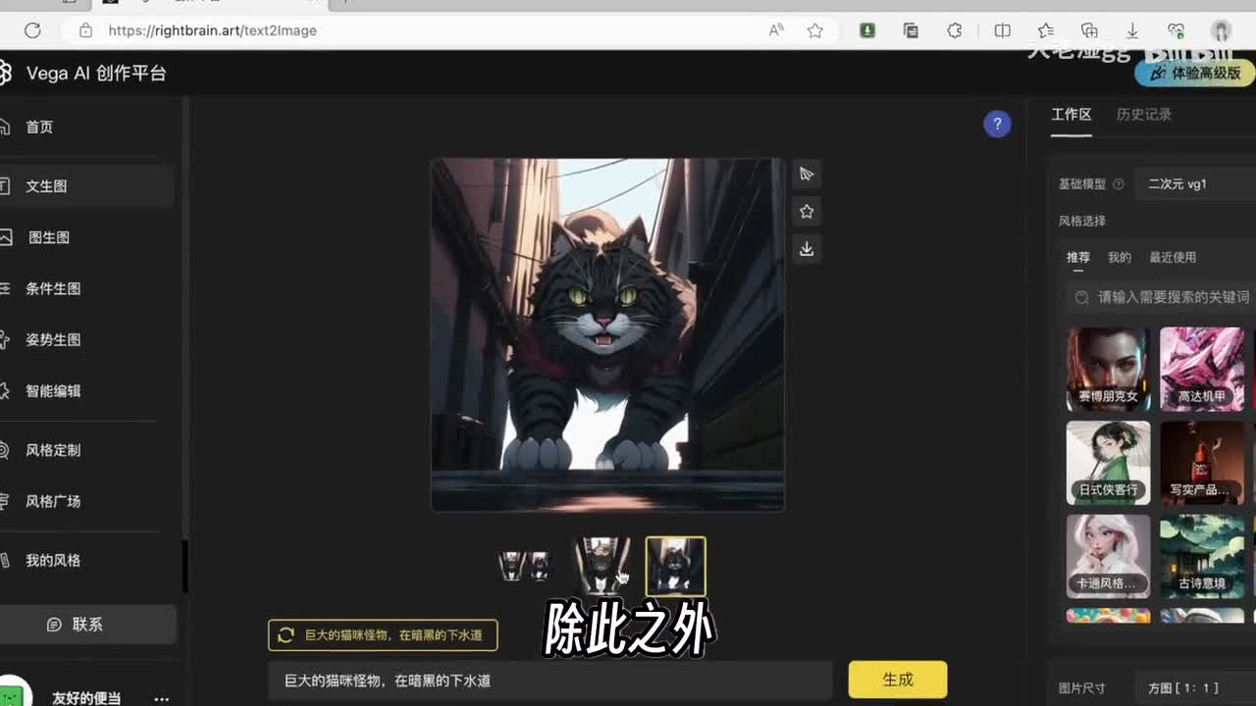
Task: Click the 联系 button in sidebar
Action: coord(88,625)
